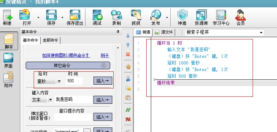Select script line 输入文本 我是密码
277x132 pixels.
(x=188, y=49)
